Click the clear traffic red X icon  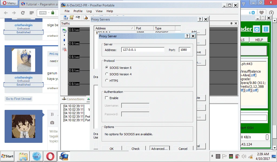[64, 49]
